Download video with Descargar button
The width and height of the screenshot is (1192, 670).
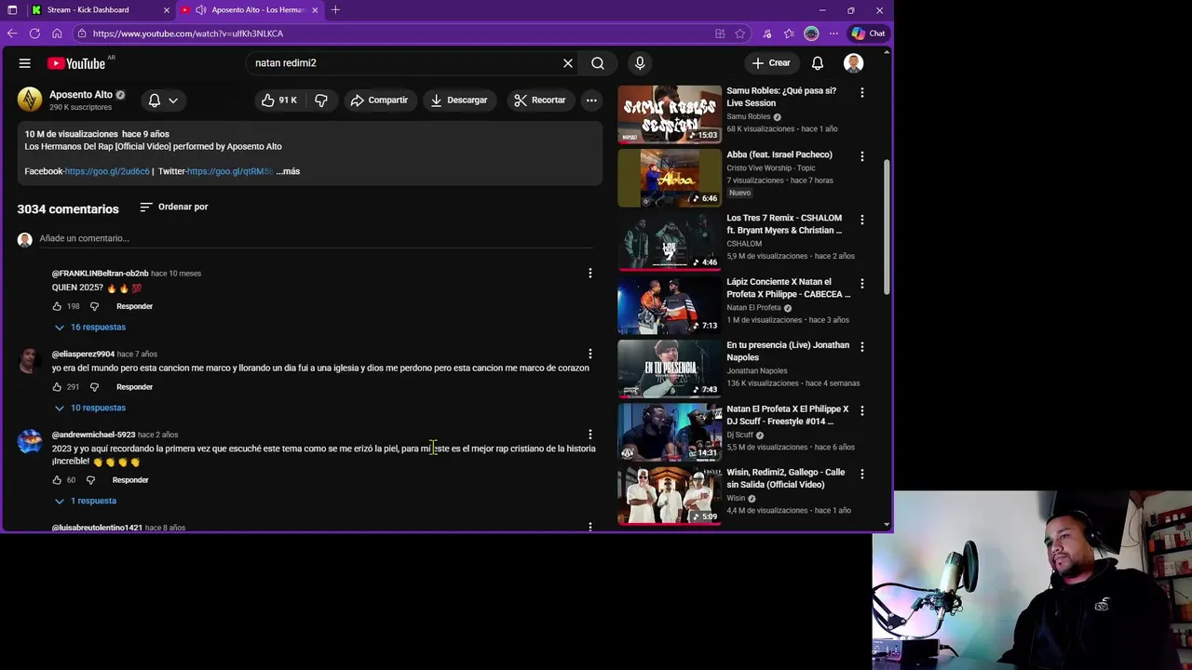(459, 100)
